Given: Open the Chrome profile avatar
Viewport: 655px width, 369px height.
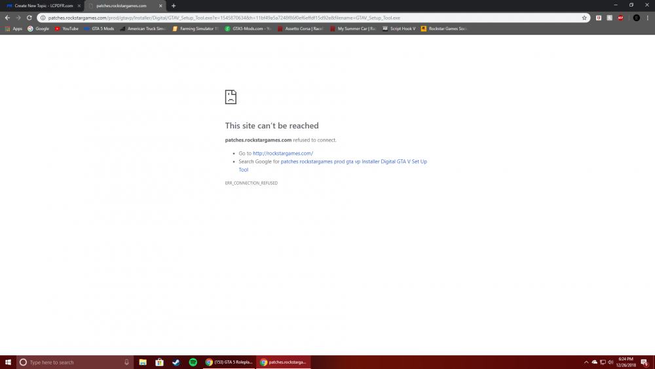Looking at the screenshot, I should pyautogui.click(x=636, y=18).
